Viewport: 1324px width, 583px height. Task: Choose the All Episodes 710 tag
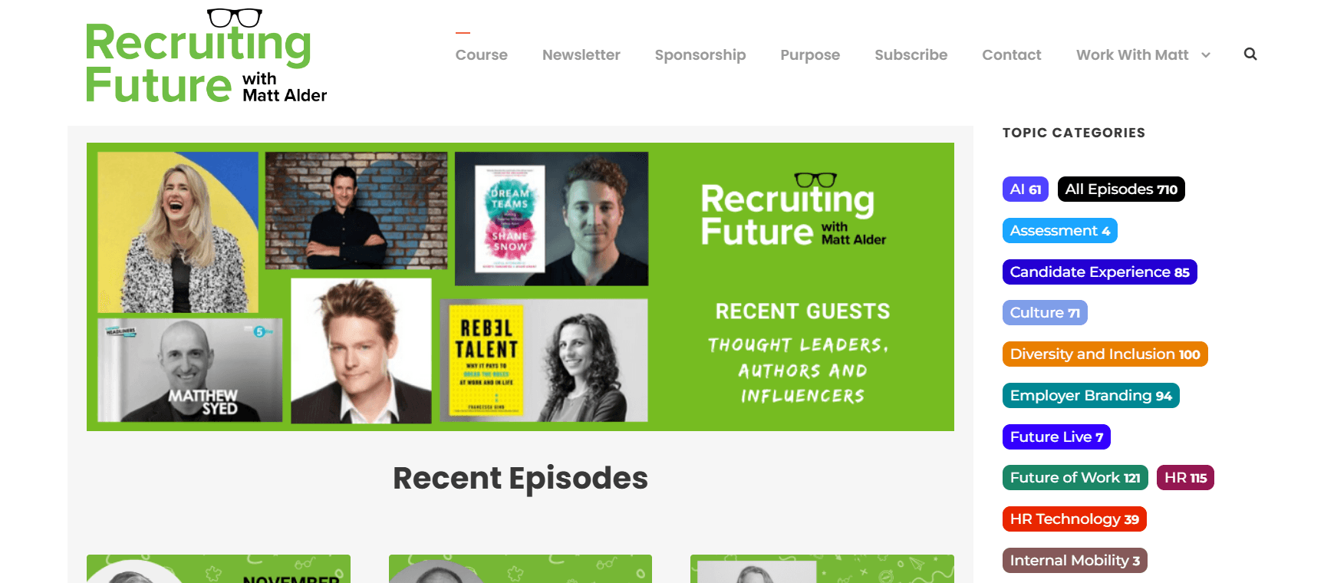tap(1121, 189)
